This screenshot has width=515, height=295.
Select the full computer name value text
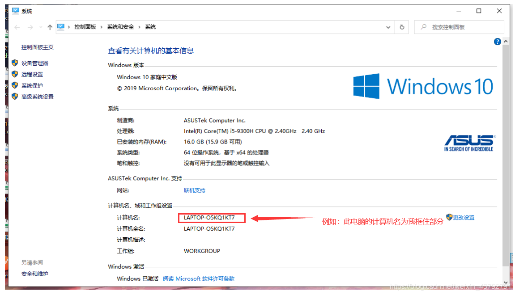209,229
